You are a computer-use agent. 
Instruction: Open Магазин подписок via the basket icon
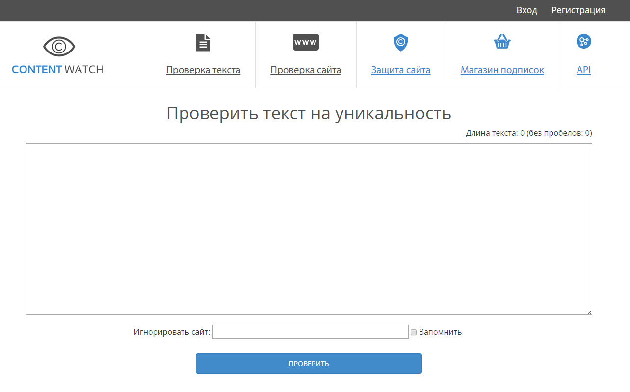click(x=502, y=42)
